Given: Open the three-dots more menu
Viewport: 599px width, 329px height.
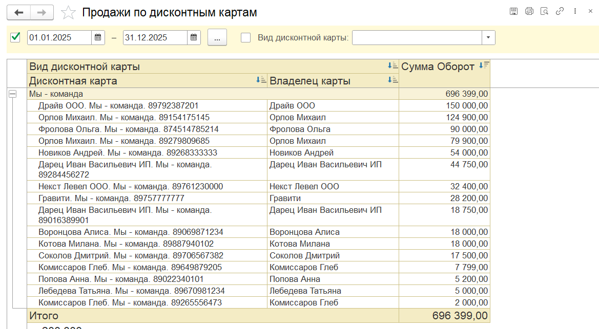Looking at the screenshot, I should [575, 11].
